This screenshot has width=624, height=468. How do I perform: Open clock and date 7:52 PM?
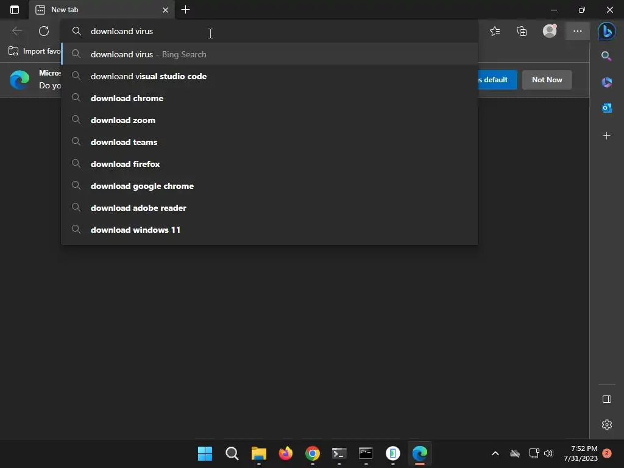coord(581,453)
